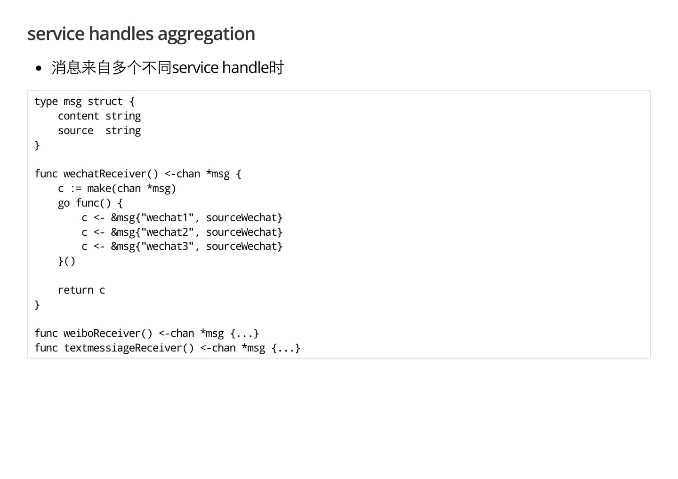The image size is (678, 479).
Task: Click the "source string" field line
Action: point(99,131)
